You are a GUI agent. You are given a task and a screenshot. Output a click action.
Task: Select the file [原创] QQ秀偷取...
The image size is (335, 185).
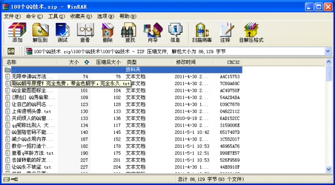coord(33,98)
